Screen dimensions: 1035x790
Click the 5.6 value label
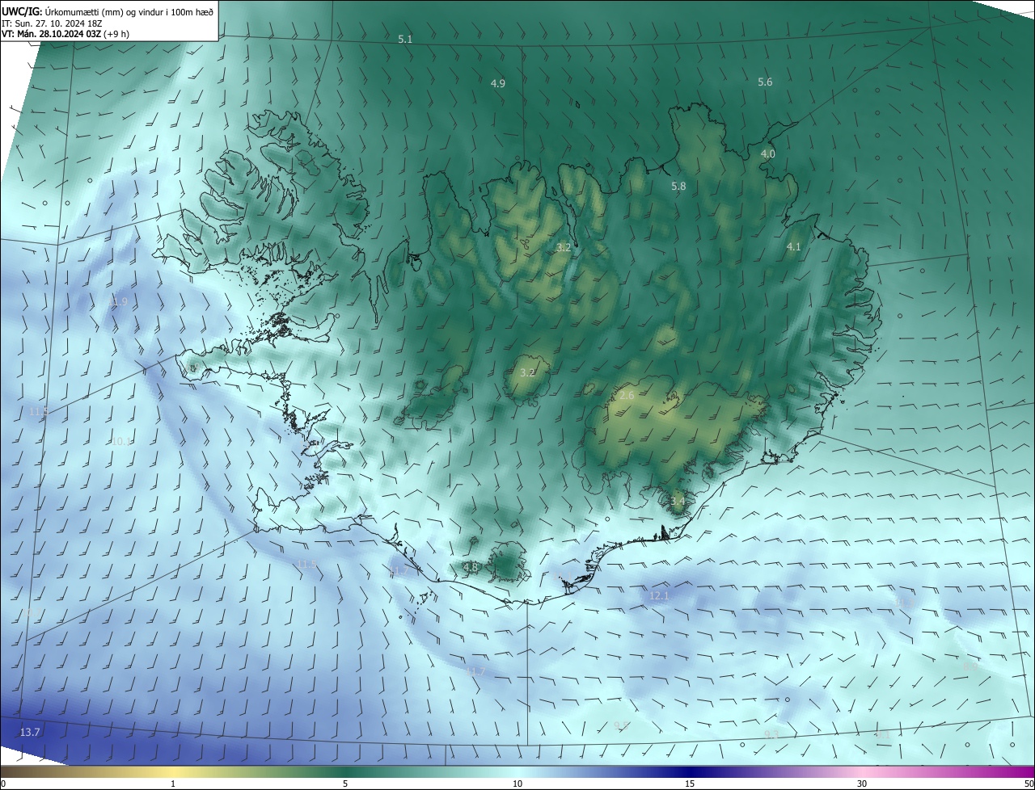click(x=765, y=82)
